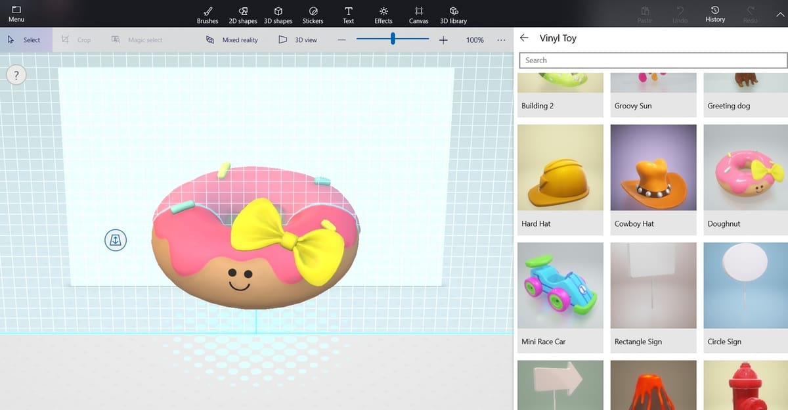Open the help question mark button
Screen dimensions: 788x410
coord(16,75)
